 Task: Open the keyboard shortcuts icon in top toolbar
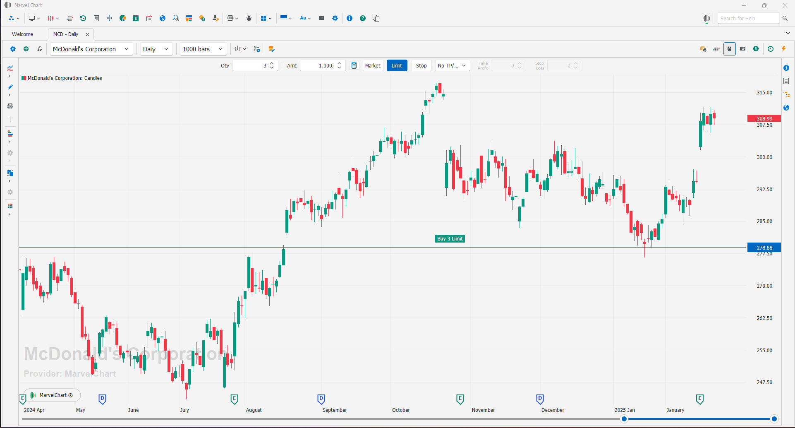pyautogui.click(x=321, y=18)
